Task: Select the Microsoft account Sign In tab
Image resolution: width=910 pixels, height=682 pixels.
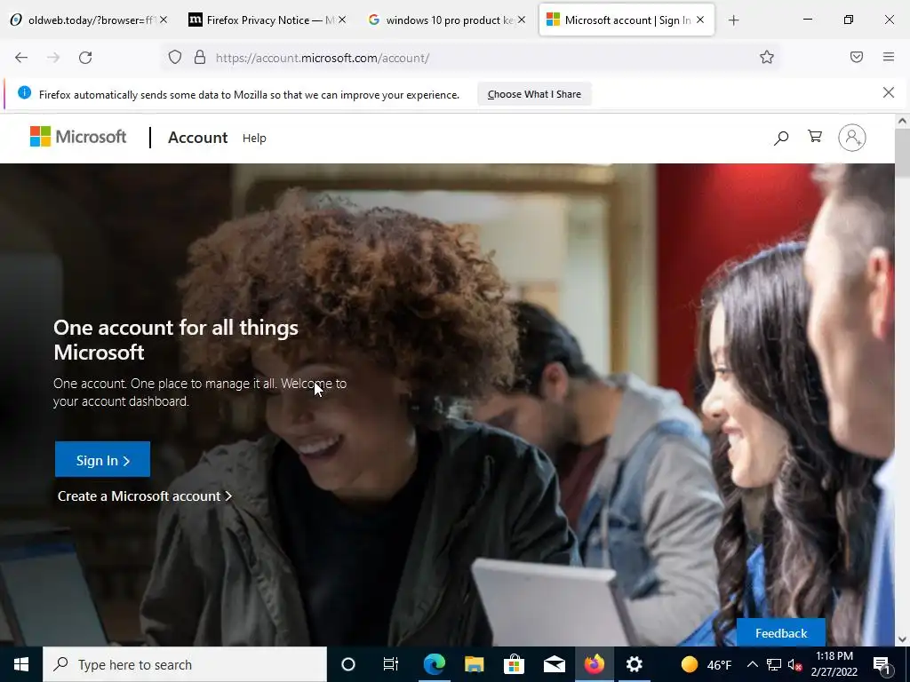Action: (627, 20)
